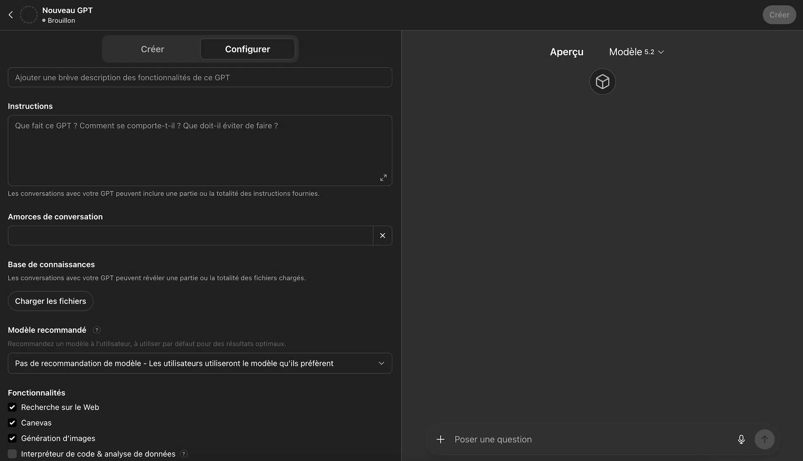Click the Créer button to publish

[x=779, y=14]
